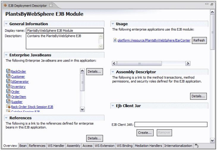Open the Back Order Stock Session EJB link
Image resolution: width=219 pixels, height=151 pixels.
(32, 107)
